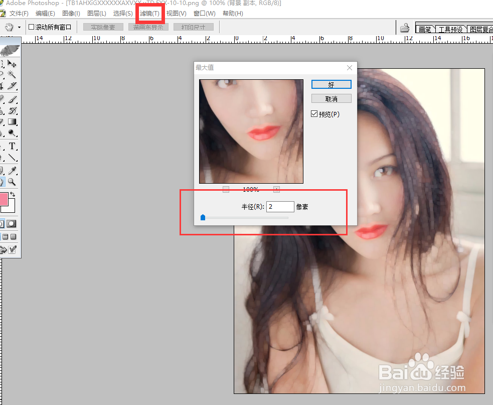Viewport: 493px width, 405px height.
Task: Open the File Browser icon
Action: click(405, 28)
